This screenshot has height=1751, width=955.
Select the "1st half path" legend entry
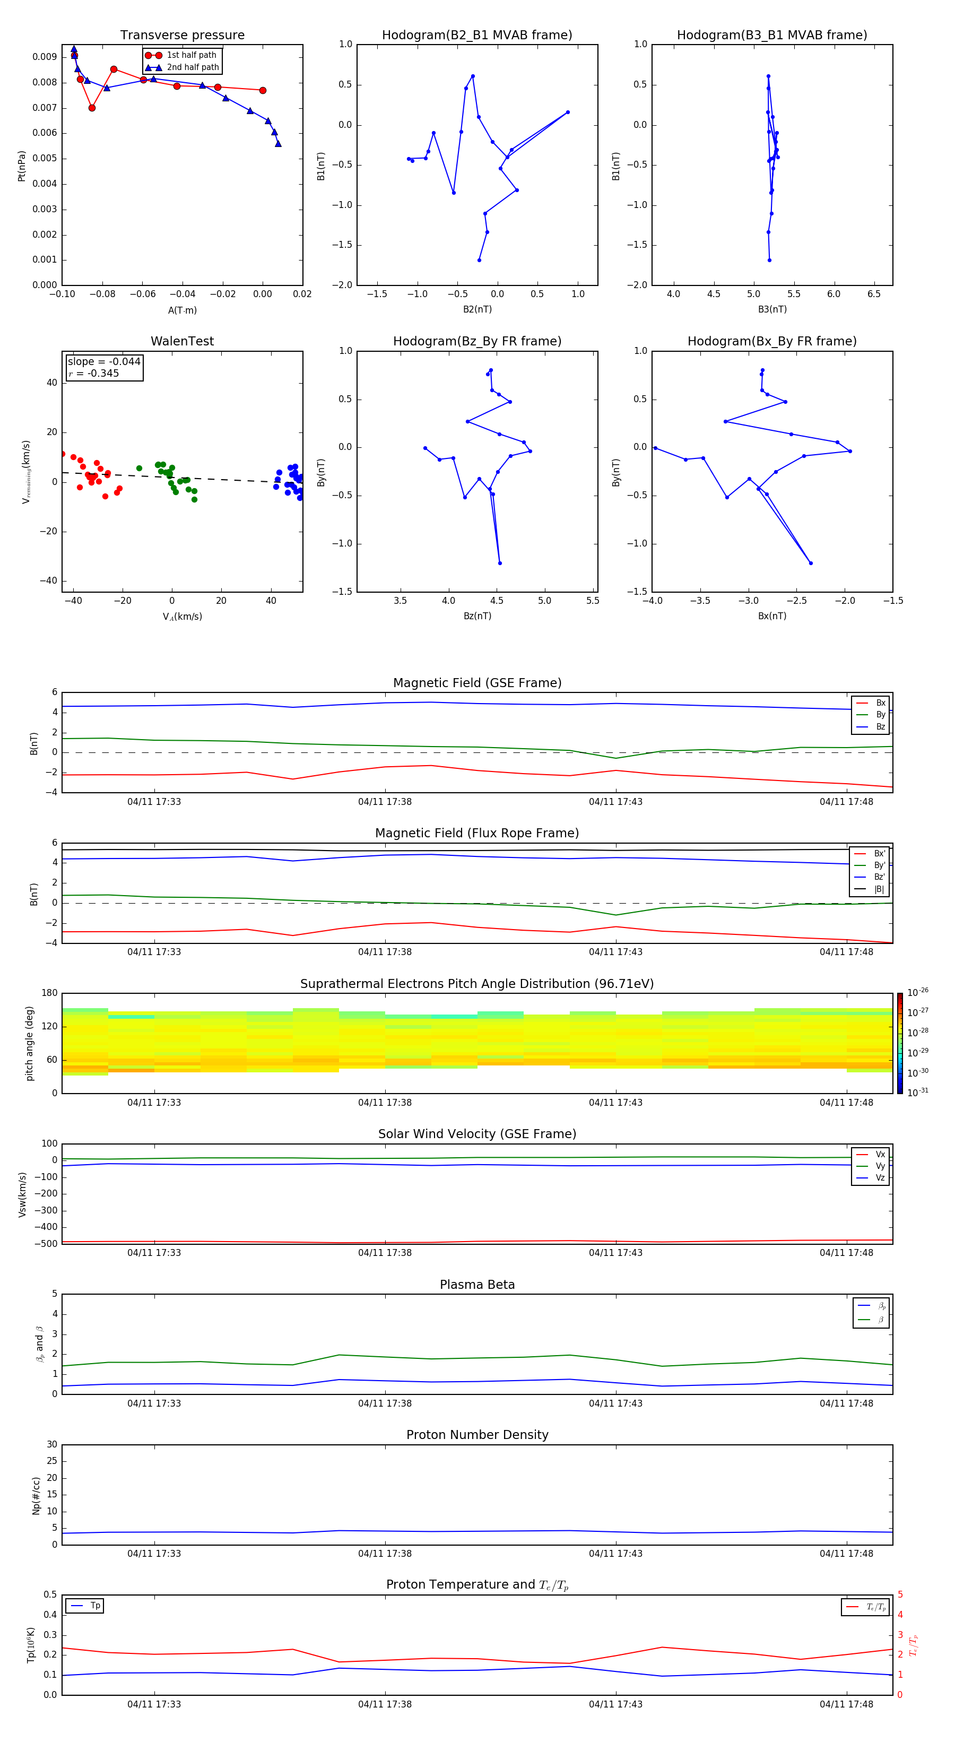(x=181, y=55)
